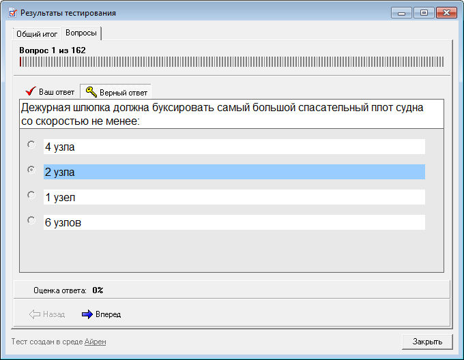Select the radio button for 4 узла

coord(31,145)
